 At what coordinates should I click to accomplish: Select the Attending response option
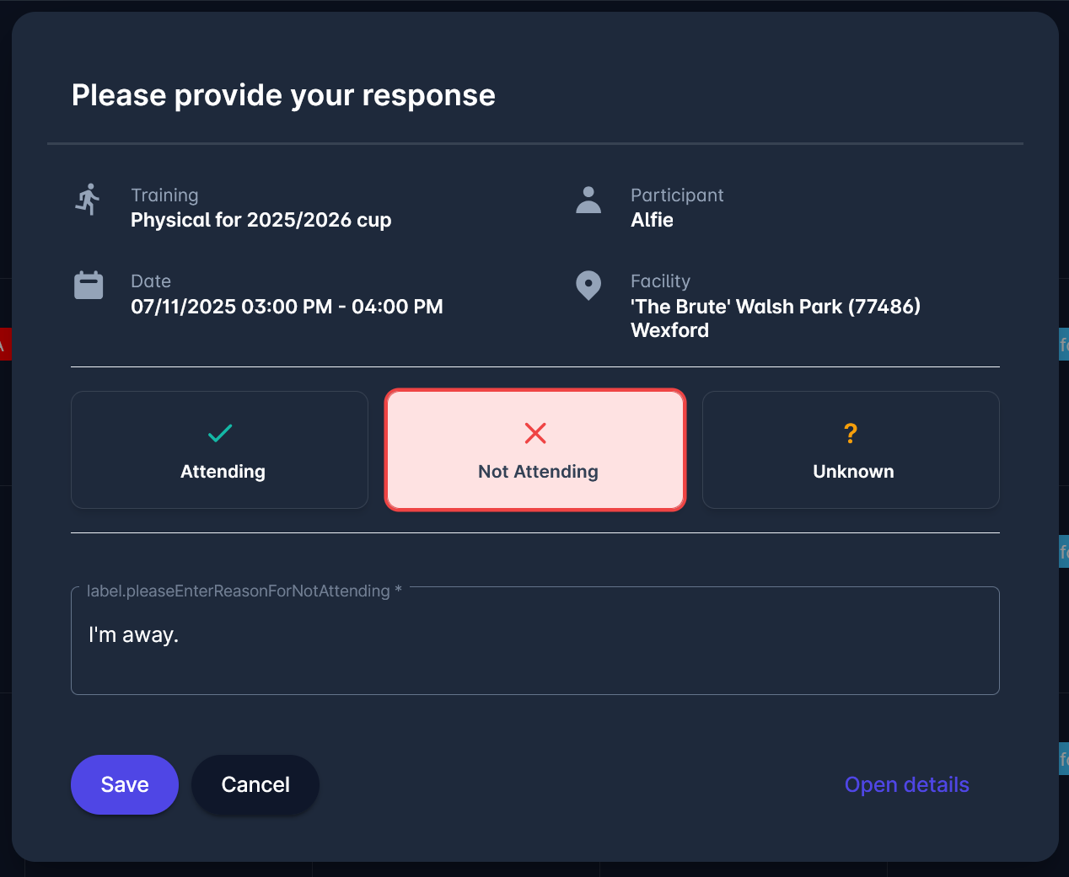coord(219,449)
